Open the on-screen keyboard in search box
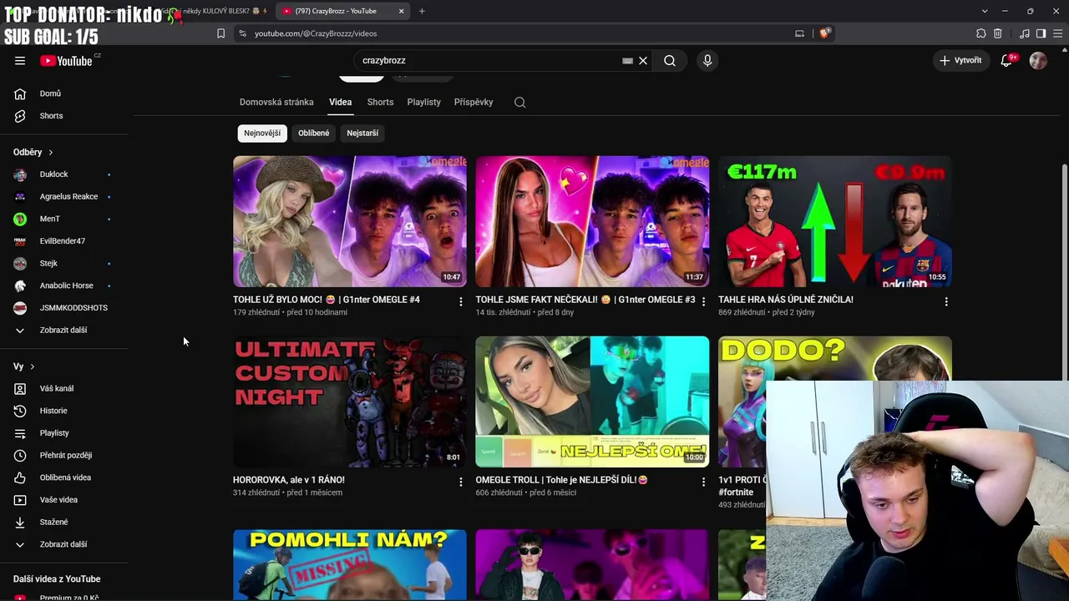 (627, 61)
